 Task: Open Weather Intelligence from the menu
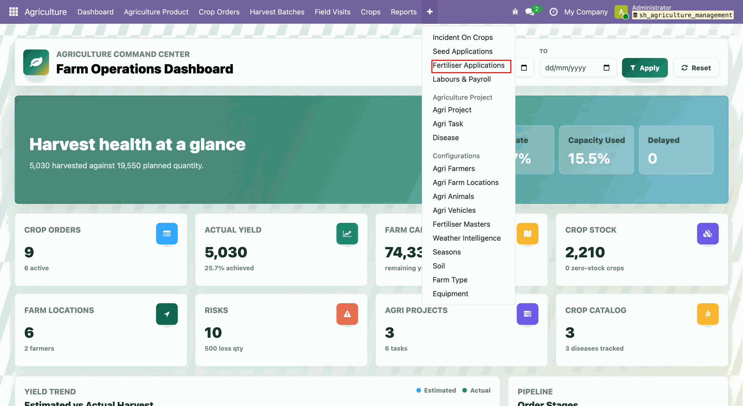[x=466, y=238]
